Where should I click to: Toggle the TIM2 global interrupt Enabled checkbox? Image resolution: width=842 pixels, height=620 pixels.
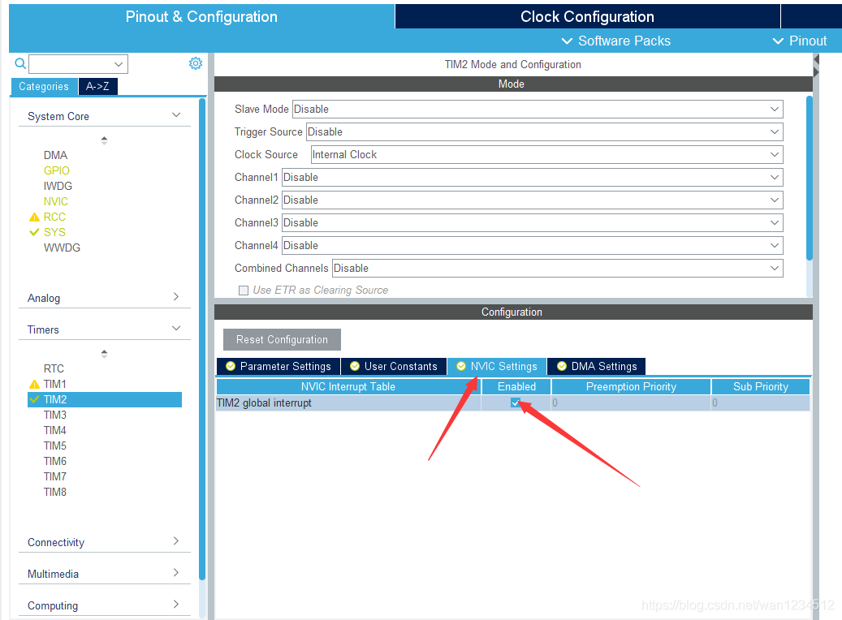coord(516,403)
